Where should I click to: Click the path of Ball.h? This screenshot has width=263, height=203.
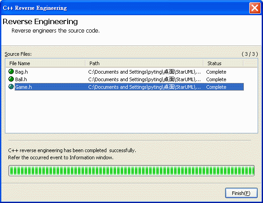(145, 79)
